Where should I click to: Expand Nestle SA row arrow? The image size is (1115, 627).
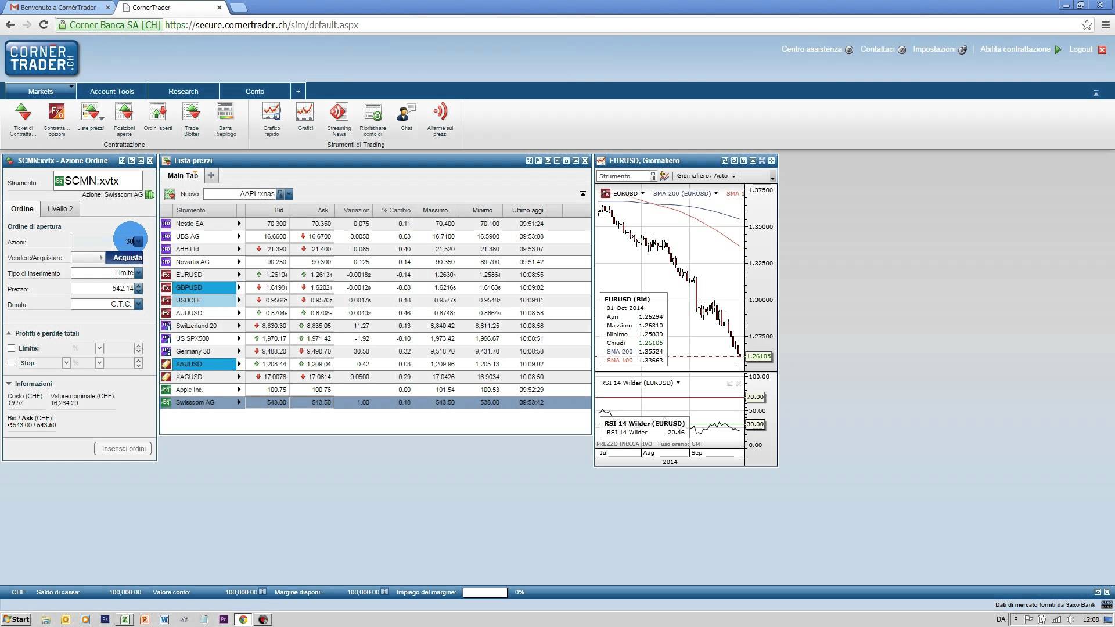[x=239, y=224]
